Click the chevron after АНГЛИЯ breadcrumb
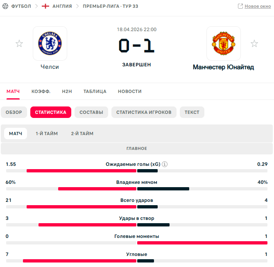The width and height of the screenshot is (274, 267). [x=77, y=6]
